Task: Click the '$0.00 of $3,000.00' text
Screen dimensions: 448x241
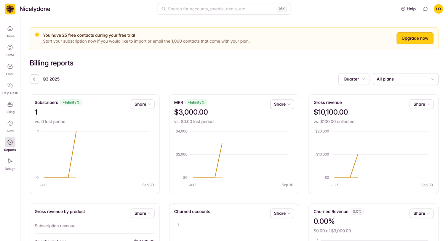Action: click(x=332, y=231)
